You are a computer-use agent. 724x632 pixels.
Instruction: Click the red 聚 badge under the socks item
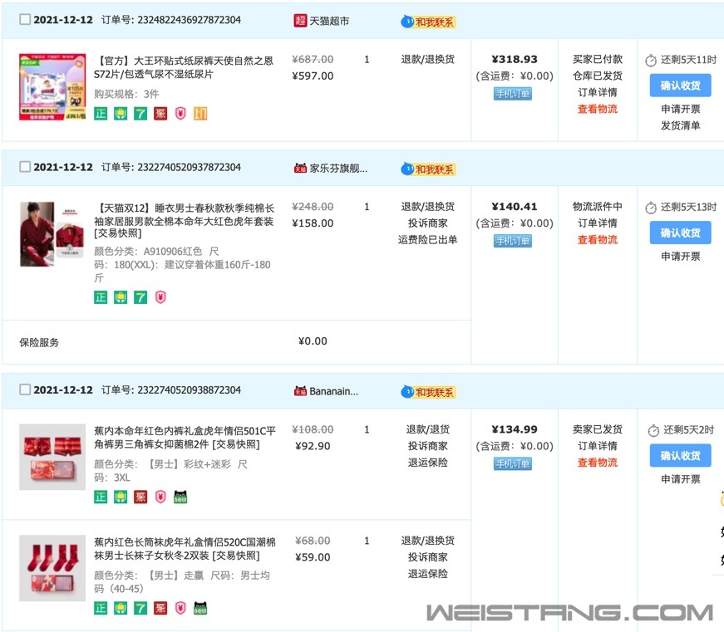[160, 608]
